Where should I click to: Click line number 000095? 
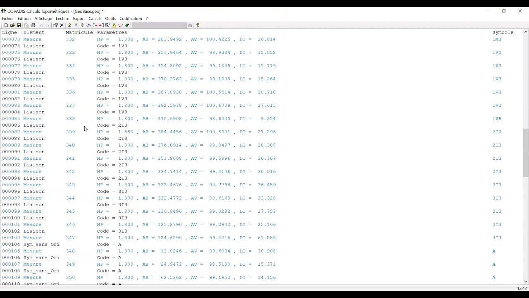click(x=11, y=185)
